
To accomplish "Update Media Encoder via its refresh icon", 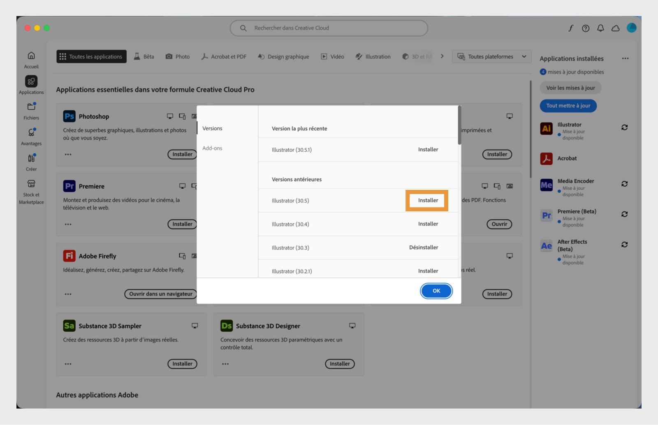I will click(x=624, y=184).
